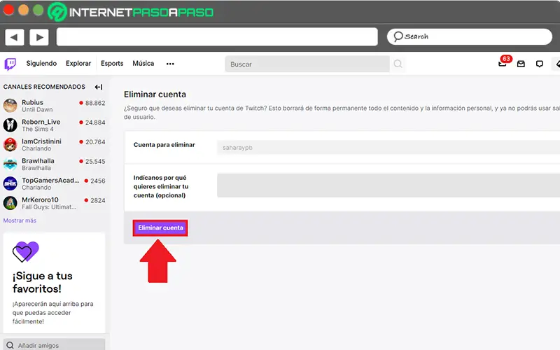Click the InternetPasoAPaso logo
This screenshot has height=350, width=560.
(x=131, y=12)
